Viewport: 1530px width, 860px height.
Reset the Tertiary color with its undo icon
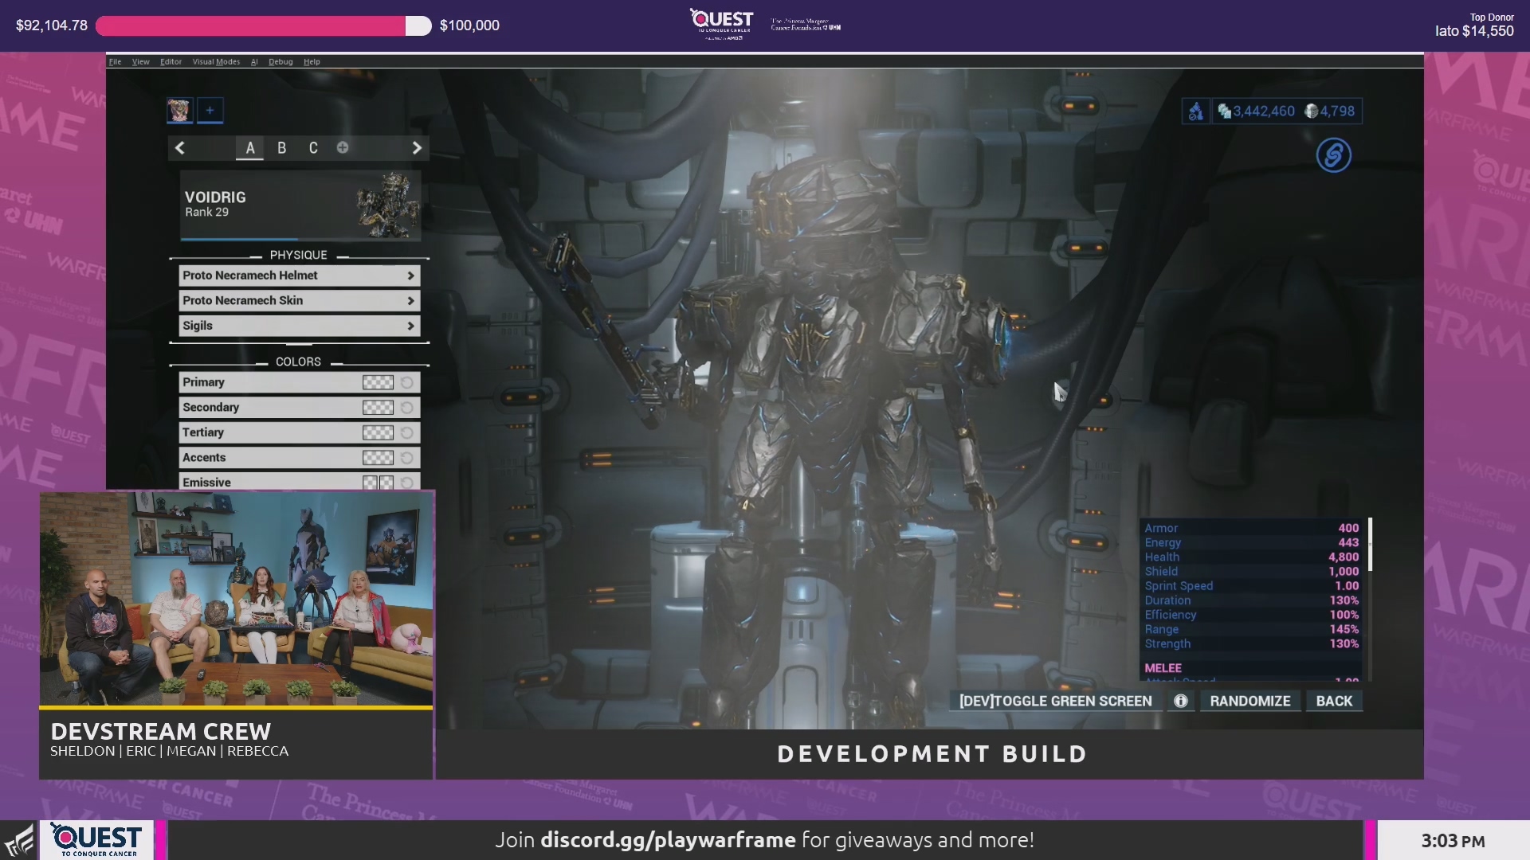point(407,433)
